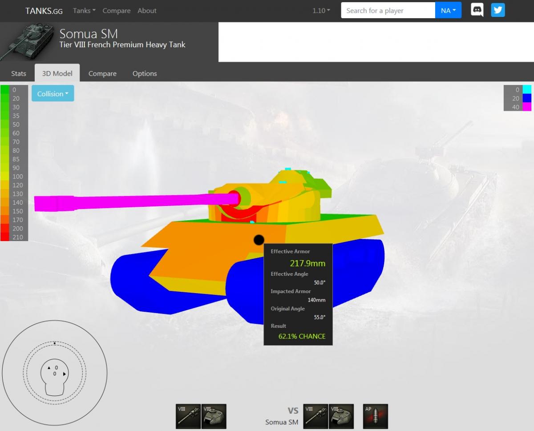Open the NA region selector dropdown
The image size is (534, 431).
[448, 10]
